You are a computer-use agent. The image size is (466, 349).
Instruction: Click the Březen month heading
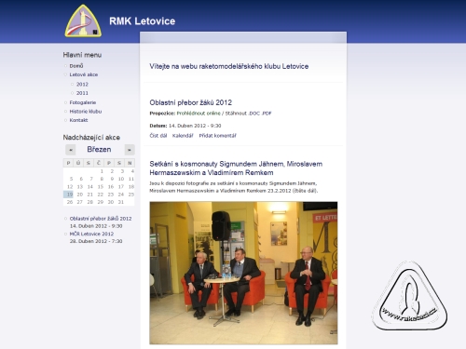[x=99, y=149]
